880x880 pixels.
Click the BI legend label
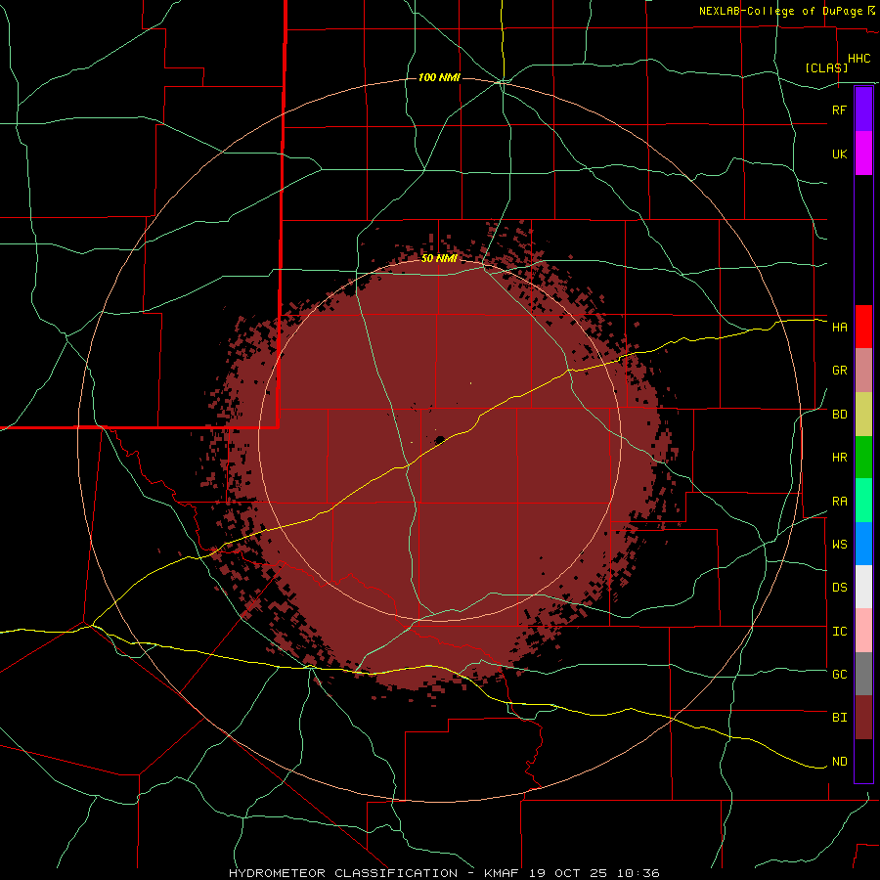pos(839,718)
